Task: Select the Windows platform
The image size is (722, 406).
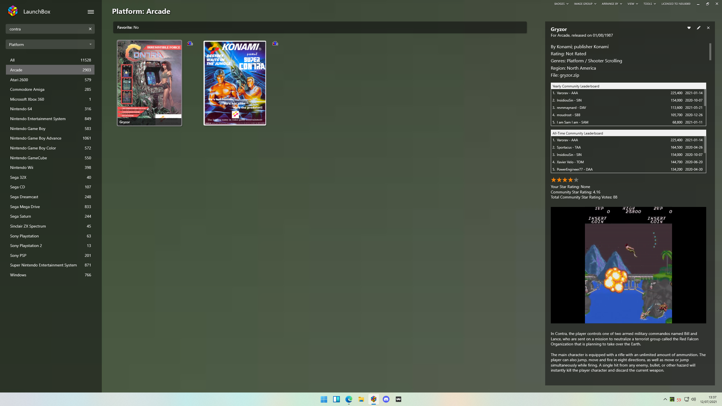Action: point(50,275)
